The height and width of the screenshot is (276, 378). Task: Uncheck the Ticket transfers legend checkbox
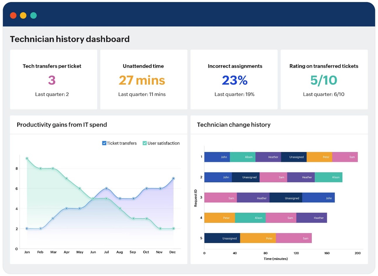click(x=104, y=143)
